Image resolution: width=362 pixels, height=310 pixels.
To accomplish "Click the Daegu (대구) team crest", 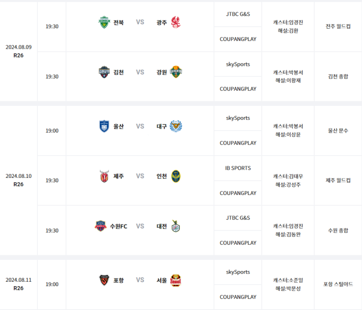I will click(176, 126).
